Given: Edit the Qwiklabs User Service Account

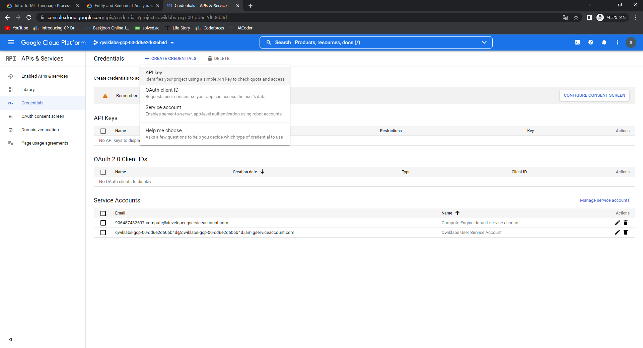Looking at the screenshot, I should pyautogui.click(x=618, y=232).
